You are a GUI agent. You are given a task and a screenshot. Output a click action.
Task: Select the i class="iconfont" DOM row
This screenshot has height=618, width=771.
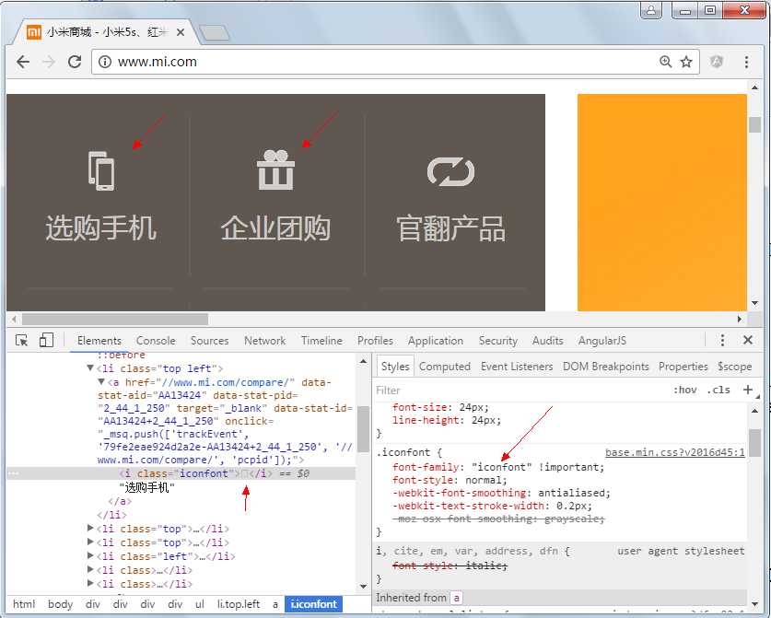[181, 473]
